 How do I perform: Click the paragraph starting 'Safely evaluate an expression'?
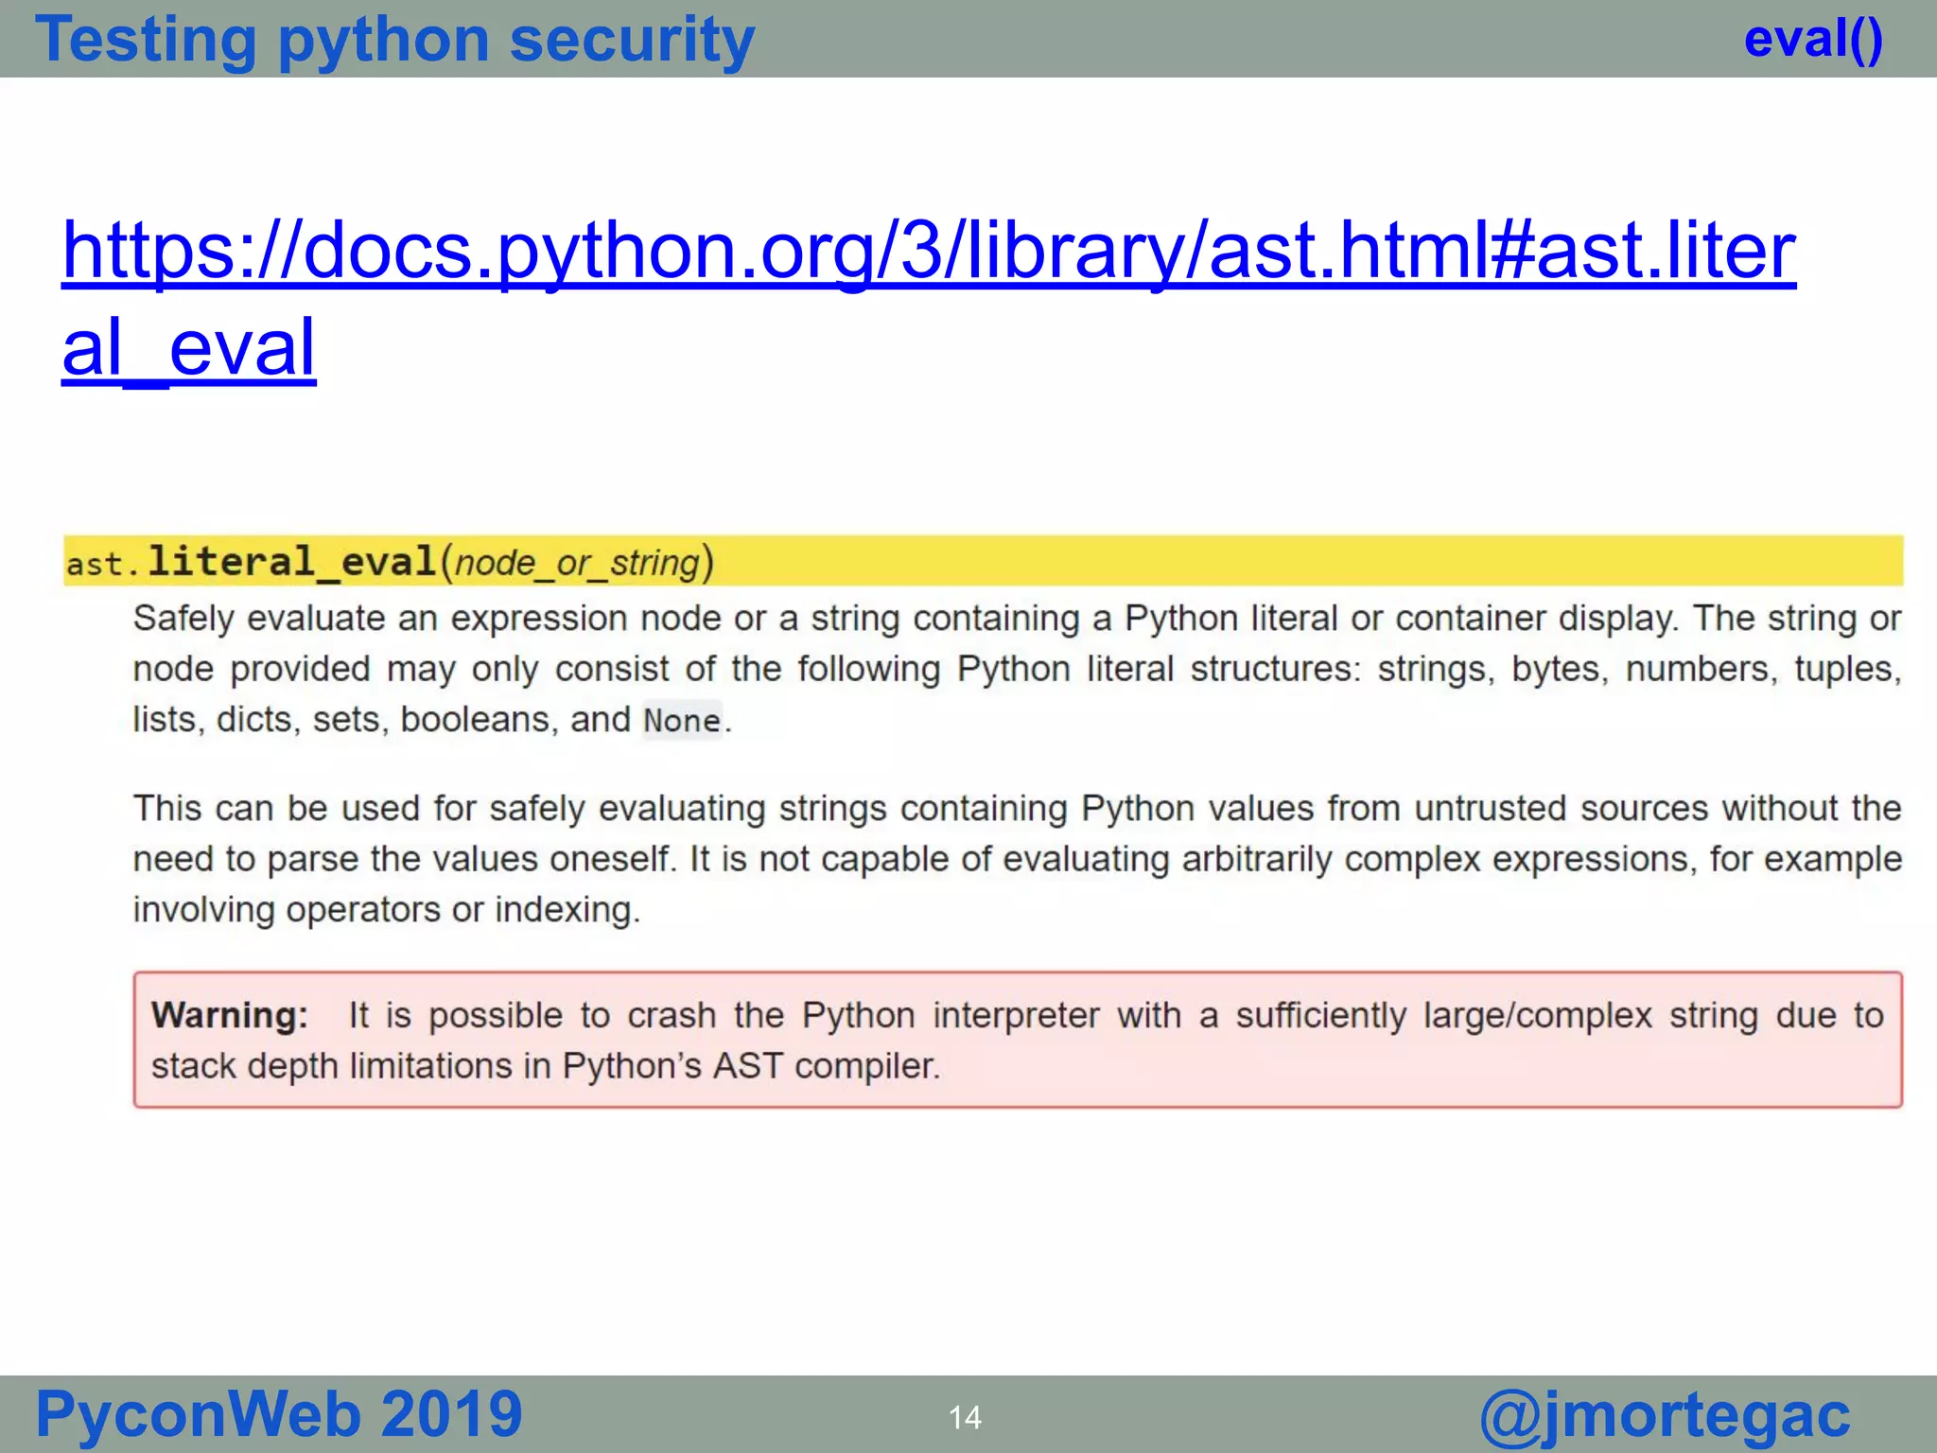(1017, 669)
